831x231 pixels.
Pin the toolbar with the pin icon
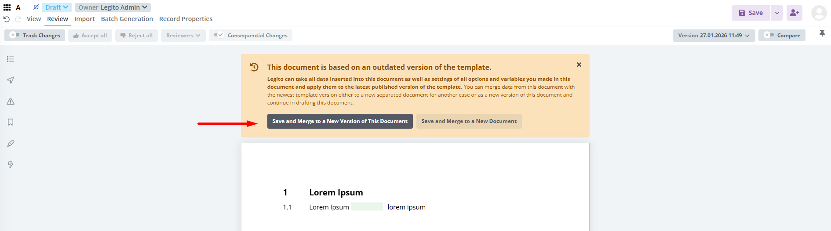822,33
